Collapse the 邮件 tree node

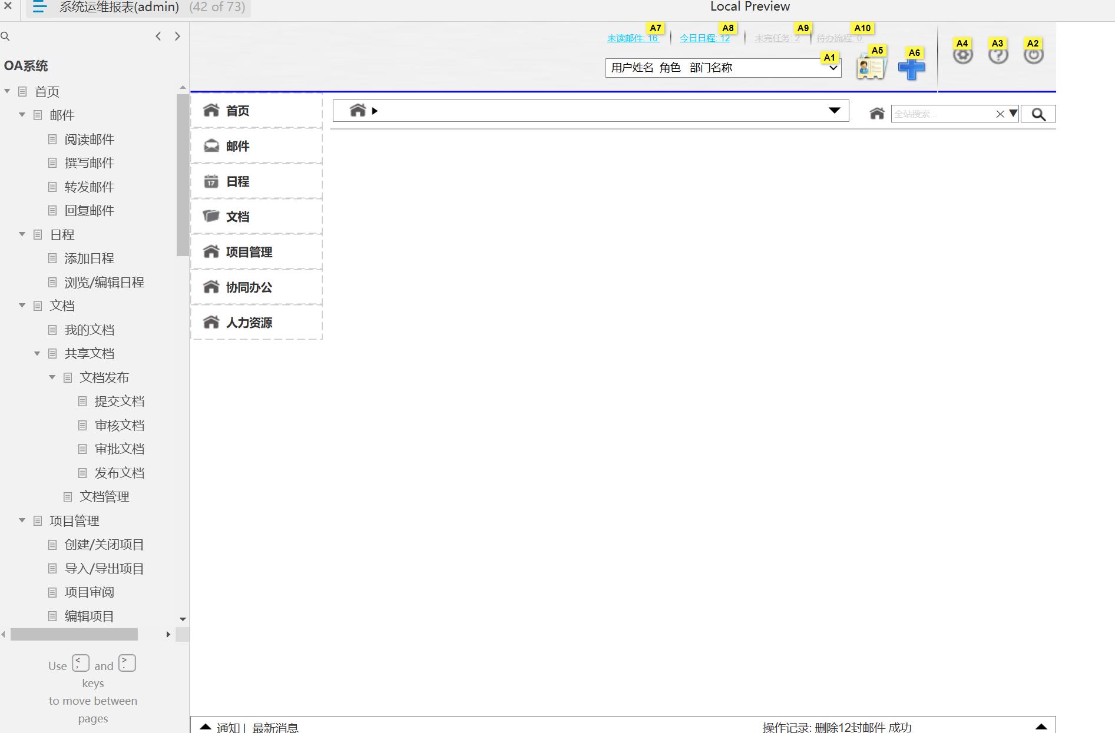click(22, 115)
